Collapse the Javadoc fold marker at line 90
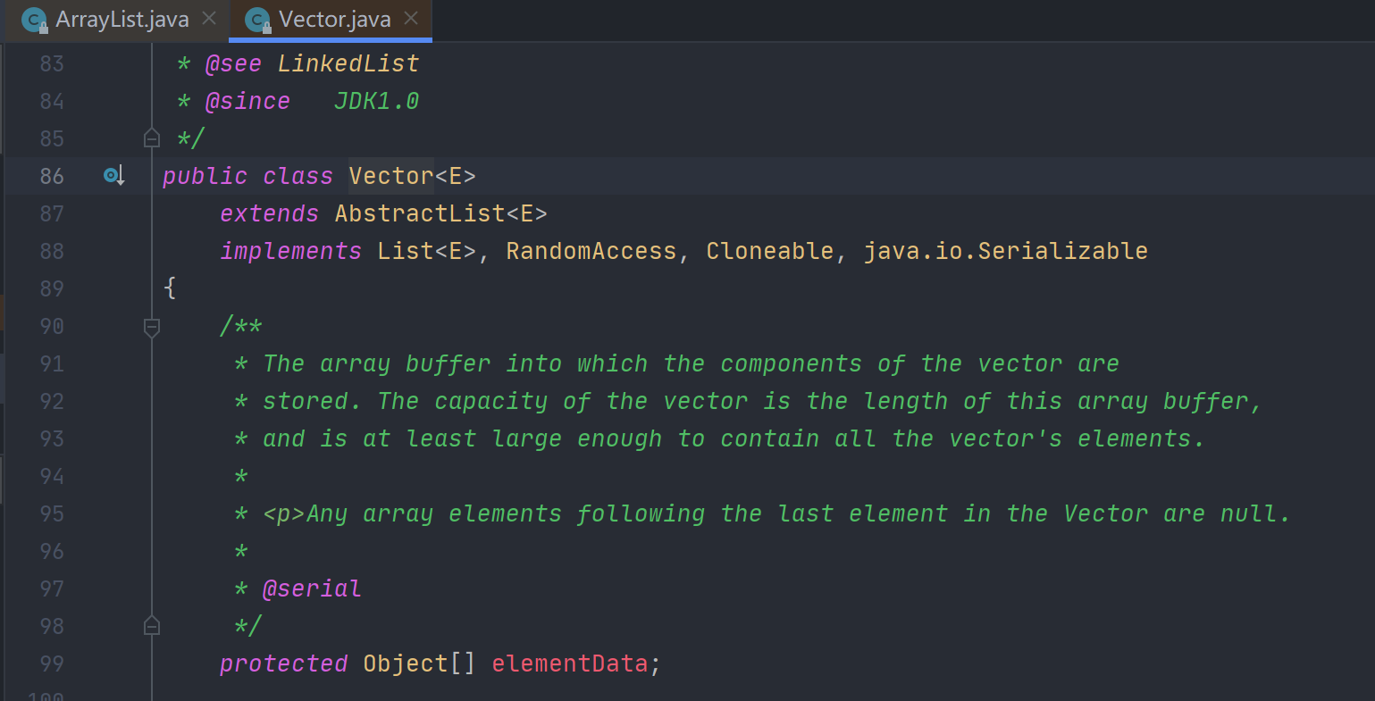The height and width of the screenshot is (701, 1375). coord(152,327)
